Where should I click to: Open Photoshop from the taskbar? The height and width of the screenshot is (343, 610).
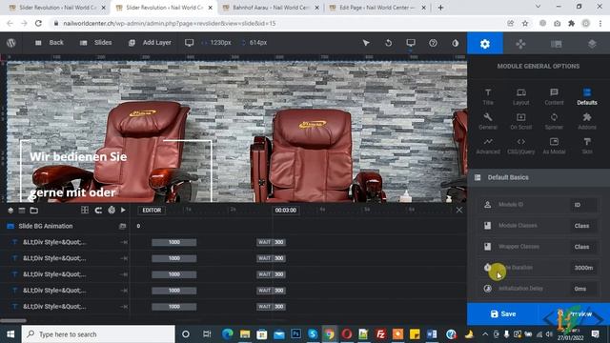point(295,334)
